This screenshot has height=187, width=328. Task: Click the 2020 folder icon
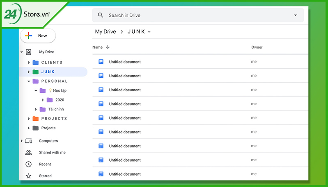pyautogui.click(x=50, y=100)
